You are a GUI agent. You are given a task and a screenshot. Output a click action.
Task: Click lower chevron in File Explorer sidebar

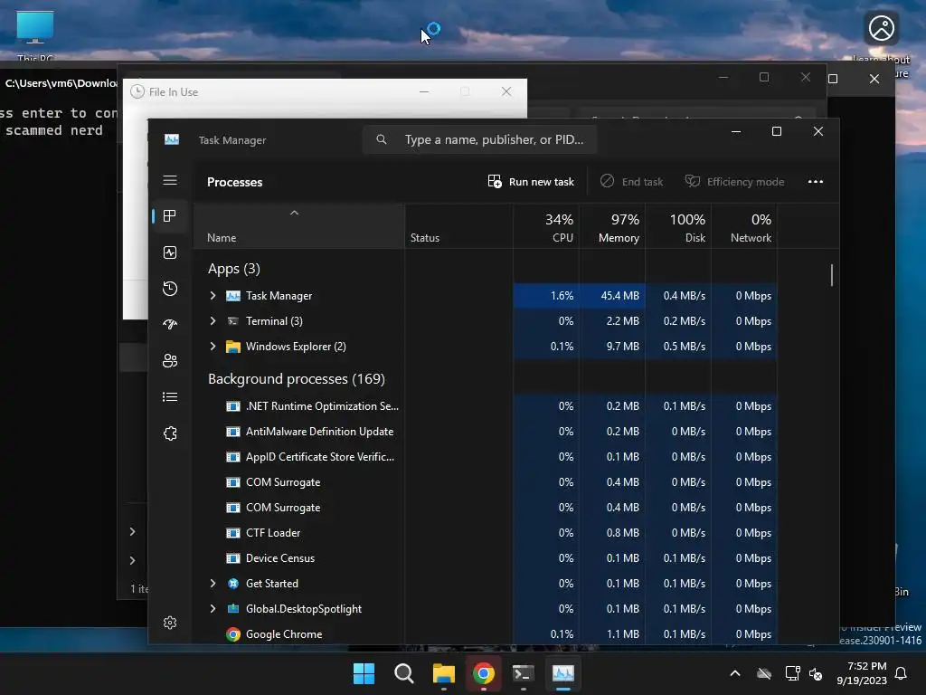click(x=132, y=560)
